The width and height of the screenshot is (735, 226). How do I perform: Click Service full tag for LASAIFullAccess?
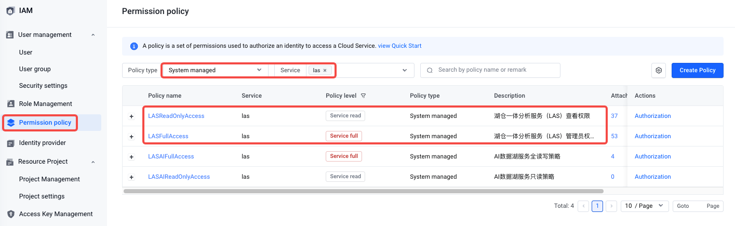coord(344,156)
